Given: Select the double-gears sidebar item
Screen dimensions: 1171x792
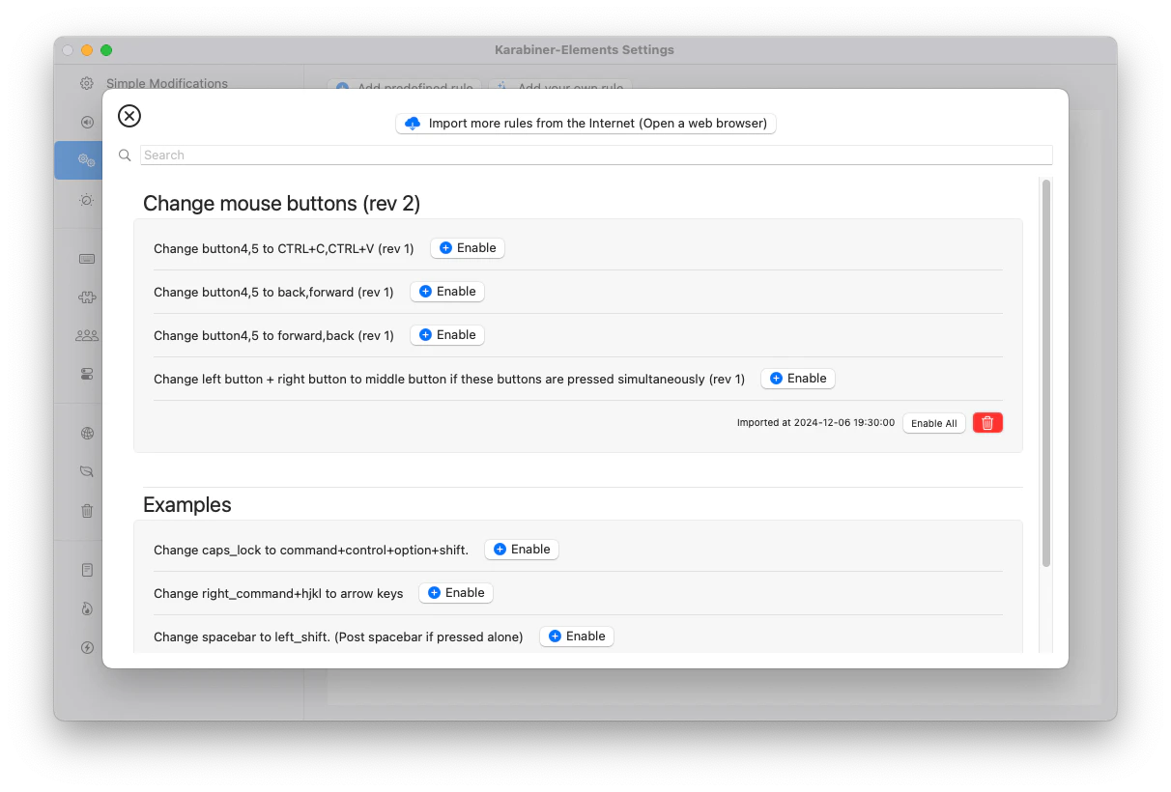Looking at the screenshot, I should coord(87,160).
